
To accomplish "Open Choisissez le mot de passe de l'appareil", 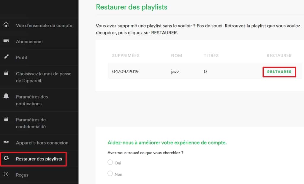I will 44,77.
